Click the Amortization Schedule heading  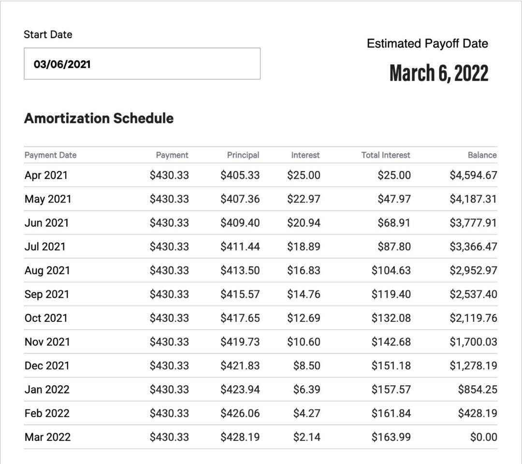pyautogui.click(x=99, y=118)
